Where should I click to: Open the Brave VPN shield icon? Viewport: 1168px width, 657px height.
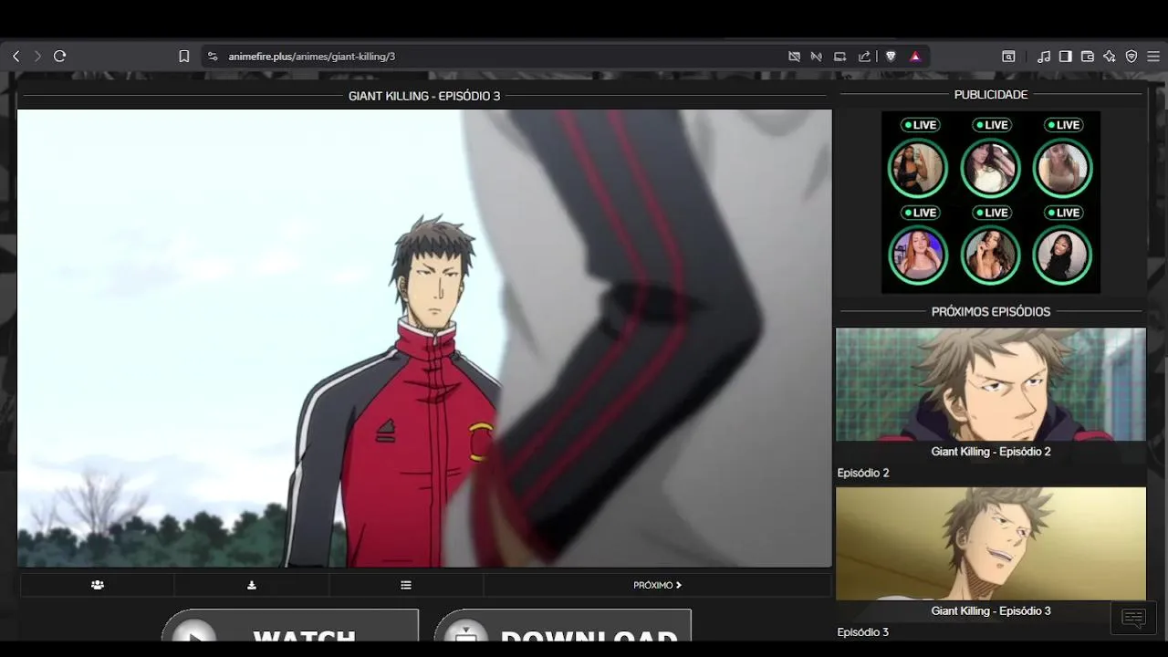pos(1131,57)
